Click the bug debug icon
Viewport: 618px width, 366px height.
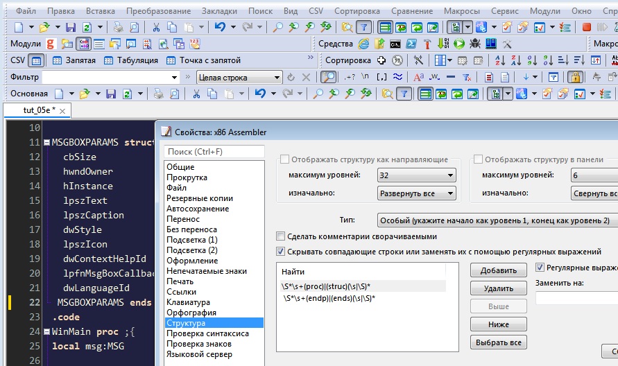pos(475,44)
